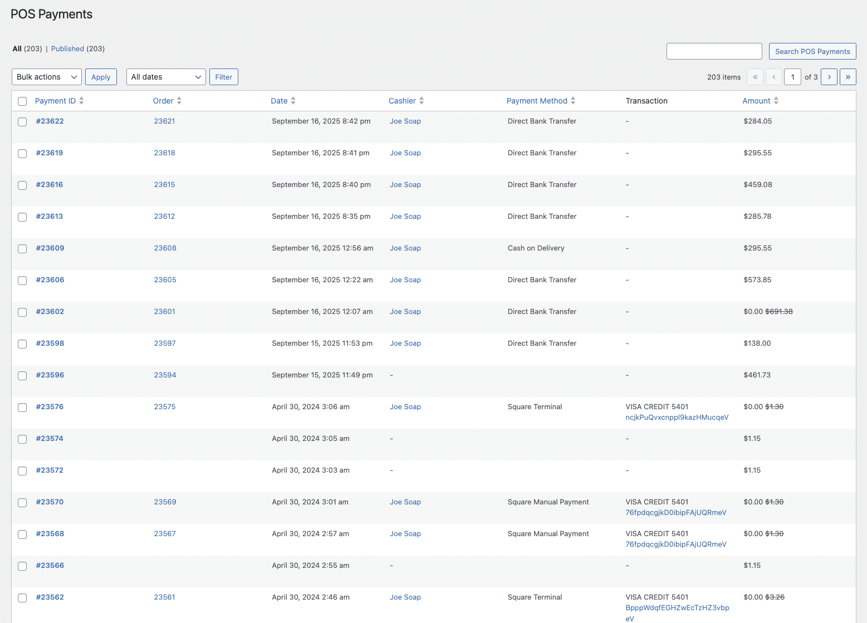Click the Filter button
The height and width of the screenshot is (623, 867).
tap(223, 77)
